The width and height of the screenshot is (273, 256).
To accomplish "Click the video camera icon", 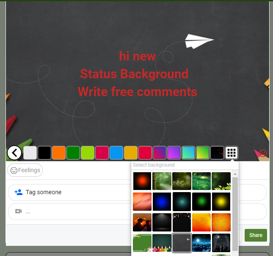I will click(18, 211).
